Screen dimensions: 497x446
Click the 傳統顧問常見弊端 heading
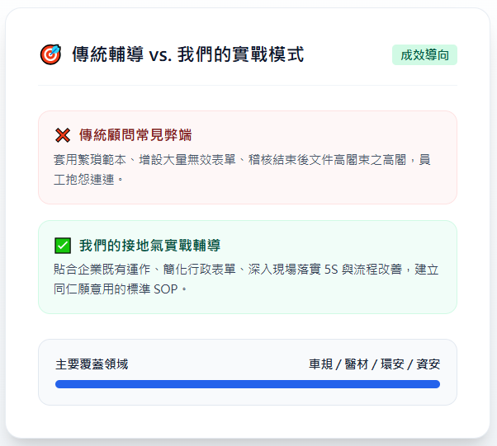pos(135,135)
